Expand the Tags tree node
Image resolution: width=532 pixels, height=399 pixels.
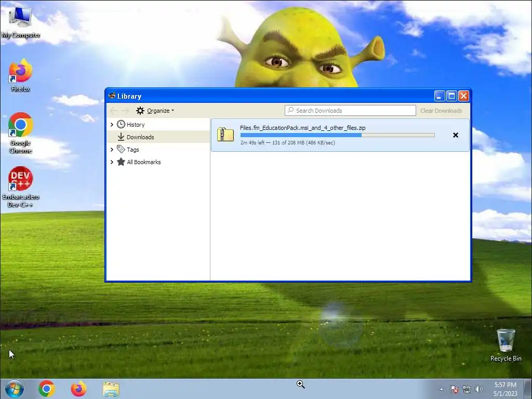click(112, 150)
